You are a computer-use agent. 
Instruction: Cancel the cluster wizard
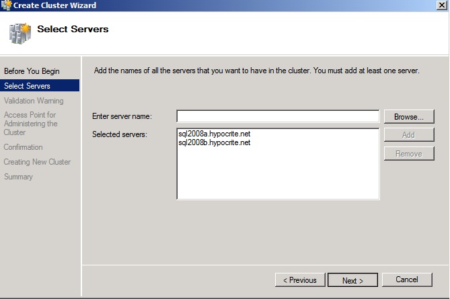[407, 280]
